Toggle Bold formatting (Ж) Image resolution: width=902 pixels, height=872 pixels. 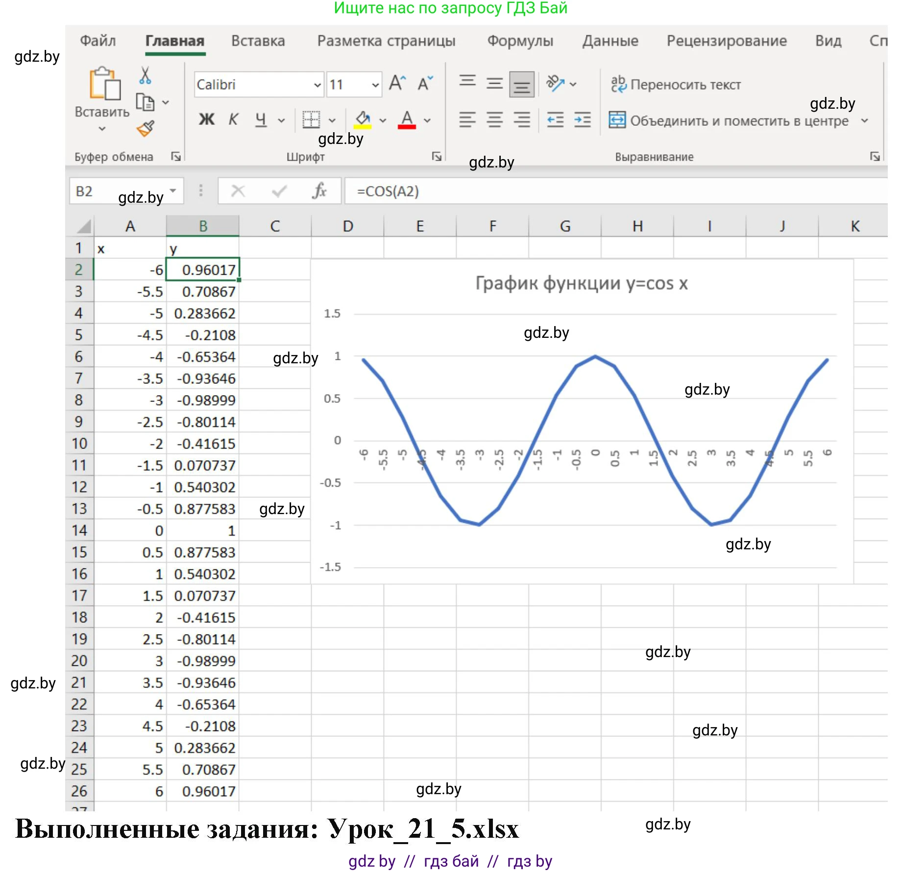pos(206,119)
